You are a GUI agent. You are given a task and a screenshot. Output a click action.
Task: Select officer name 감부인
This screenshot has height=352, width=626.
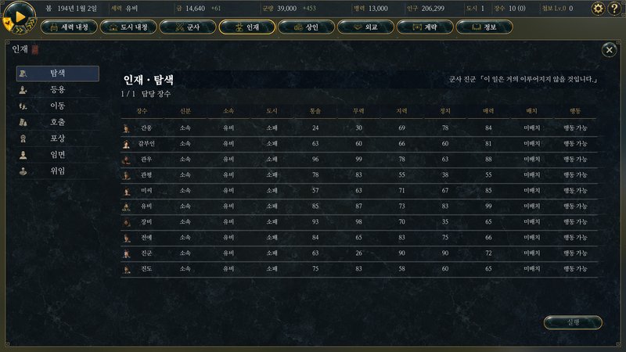[146, 144]
